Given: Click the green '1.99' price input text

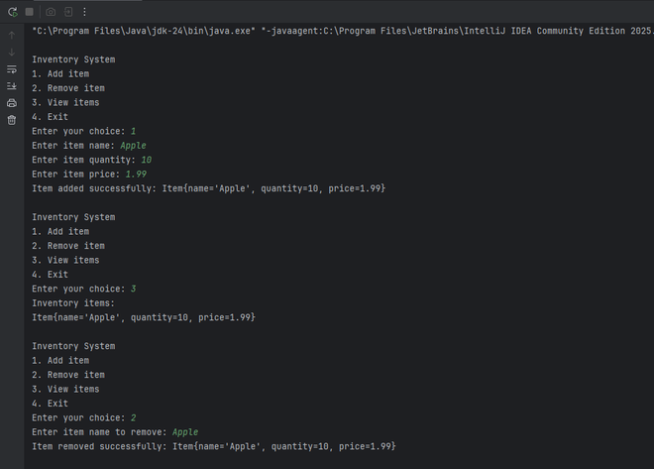Looking at the screenshot, I should [x=135, y=175].
